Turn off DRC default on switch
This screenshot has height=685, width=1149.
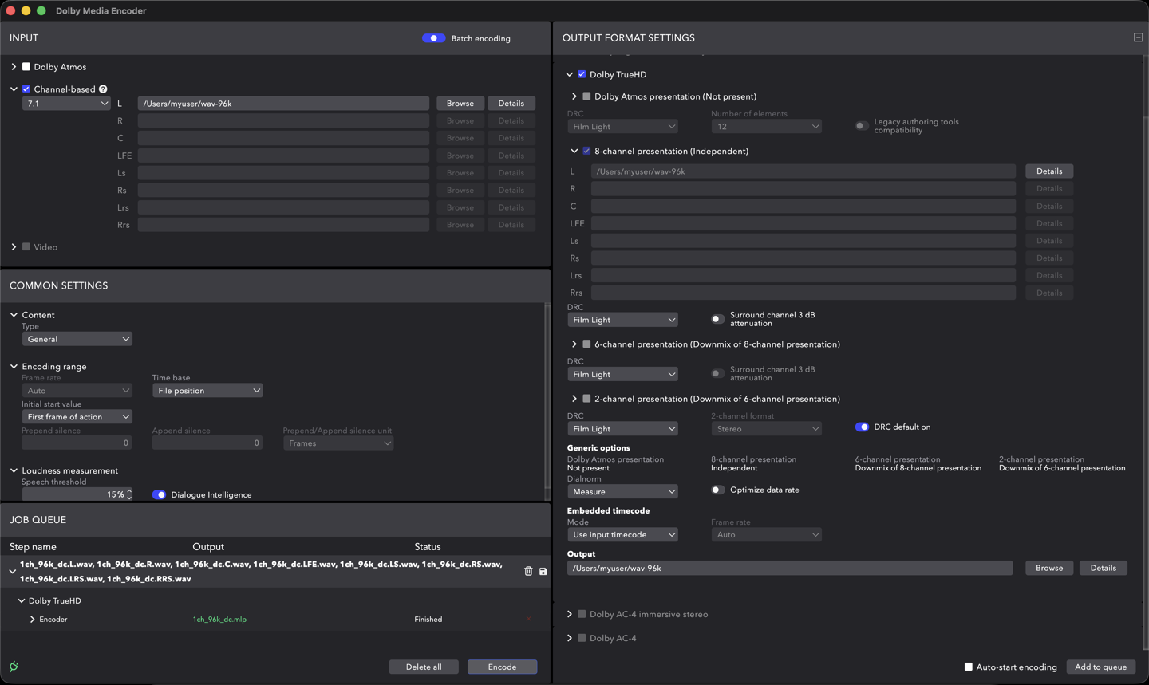[862, 427]
